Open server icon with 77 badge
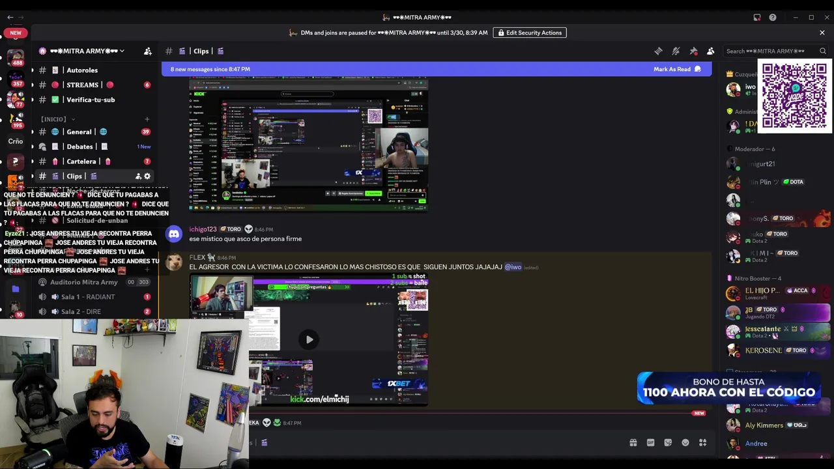This screenshot has width=834, height=469. 16,99
